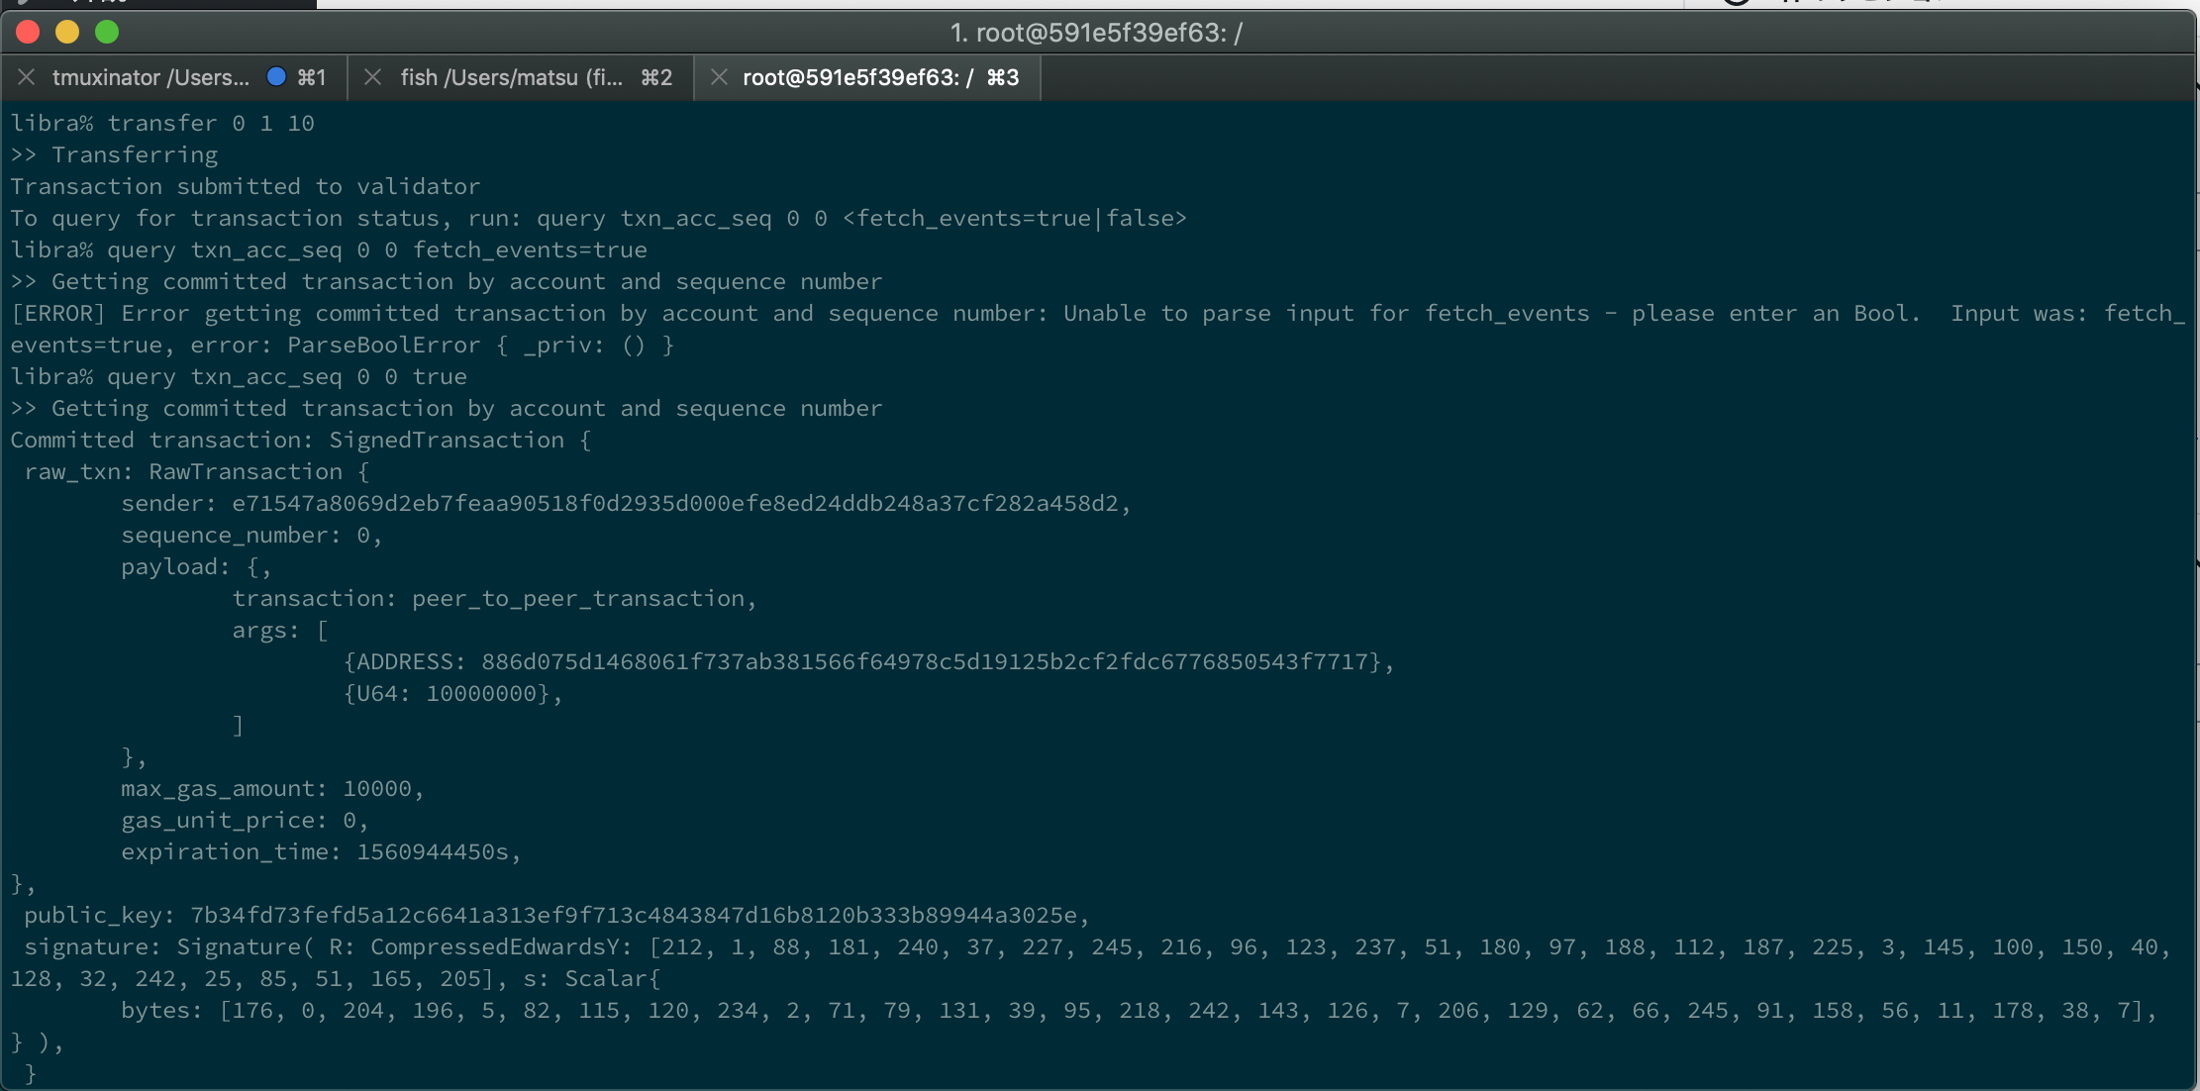
Task: Click the expiration_time value 1560944450s
Action: [433, 851]
